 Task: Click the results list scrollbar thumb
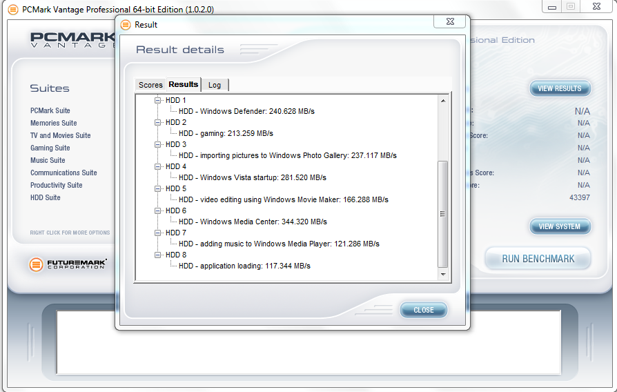[443, 214]
